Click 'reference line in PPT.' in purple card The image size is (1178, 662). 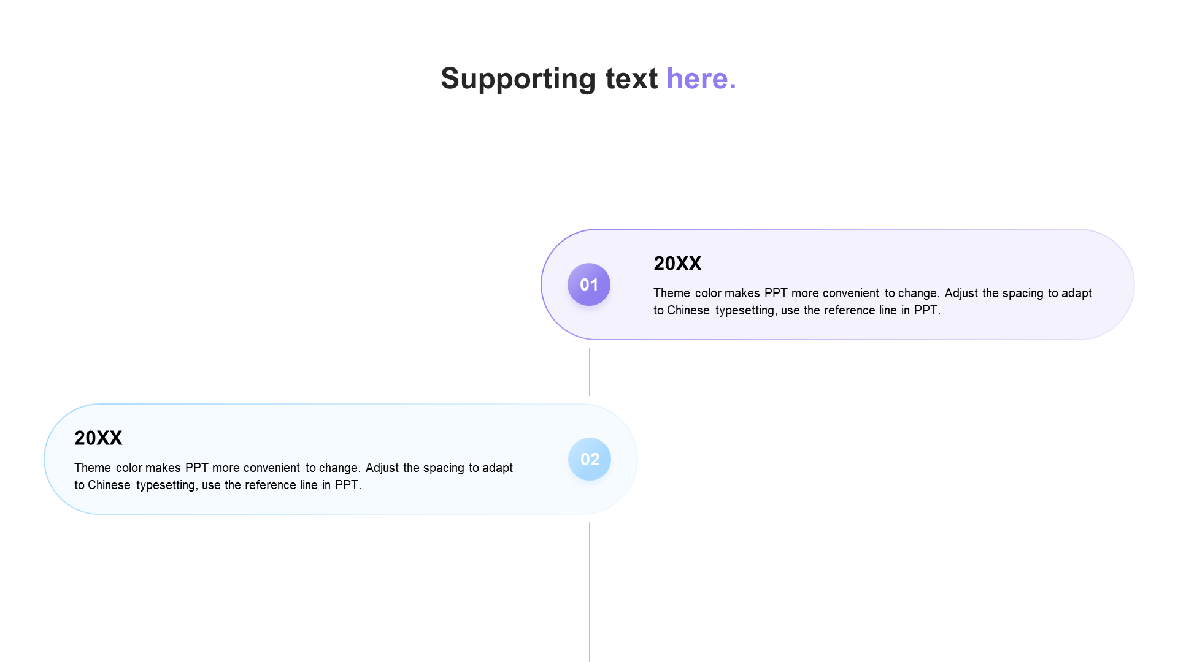pos(882,310)
